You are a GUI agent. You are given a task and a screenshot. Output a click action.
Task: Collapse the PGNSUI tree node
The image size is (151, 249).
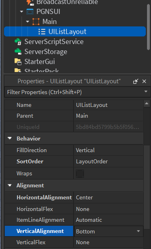click(x=22, y=12)
